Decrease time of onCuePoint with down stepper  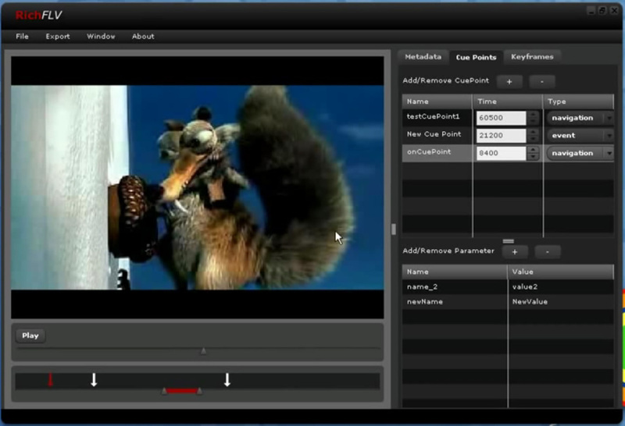click(x=533, y=157)
